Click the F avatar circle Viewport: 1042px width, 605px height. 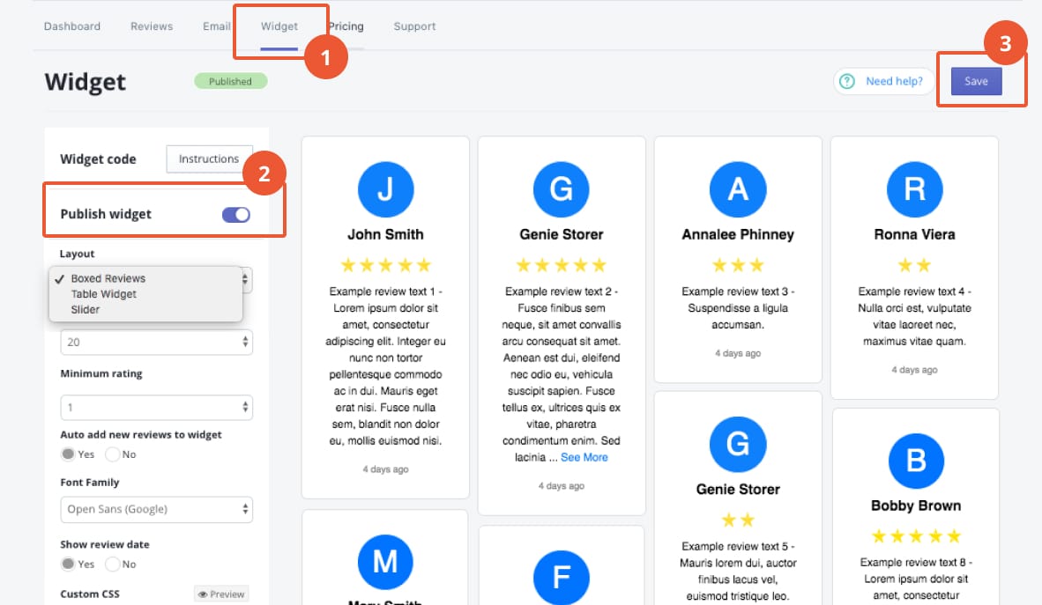[x=562, y=578]
